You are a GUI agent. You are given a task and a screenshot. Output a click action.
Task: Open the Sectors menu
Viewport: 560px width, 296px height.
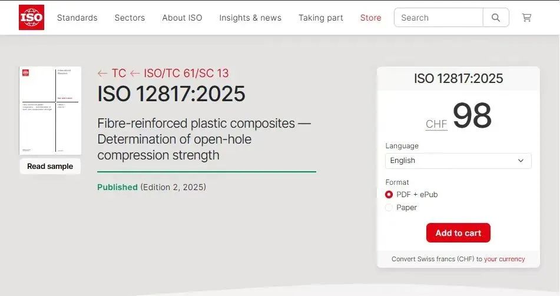point(130,18)
